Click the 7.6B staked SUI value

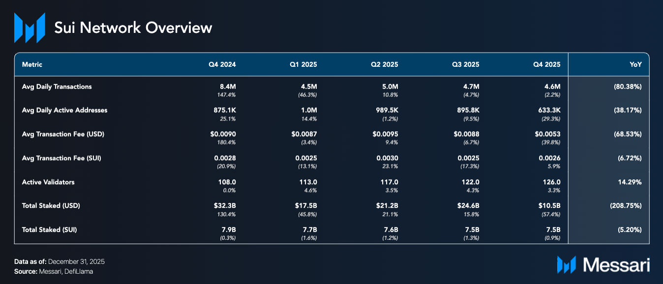tap(392, 229)
